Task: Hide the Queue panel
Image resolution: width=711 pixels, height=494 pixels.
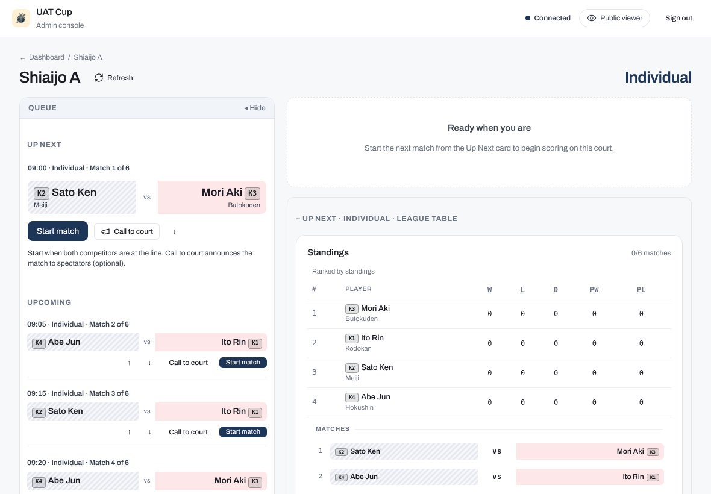Action: [255, 108]
